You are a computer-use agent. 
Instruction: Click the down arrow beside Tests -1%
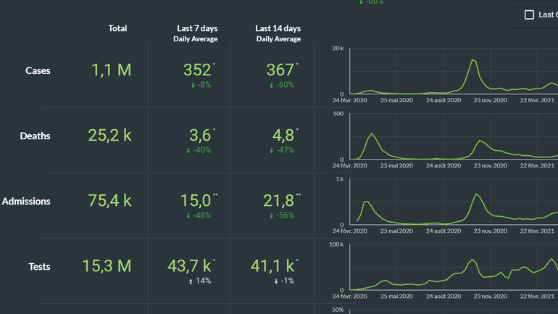[276, 281]
